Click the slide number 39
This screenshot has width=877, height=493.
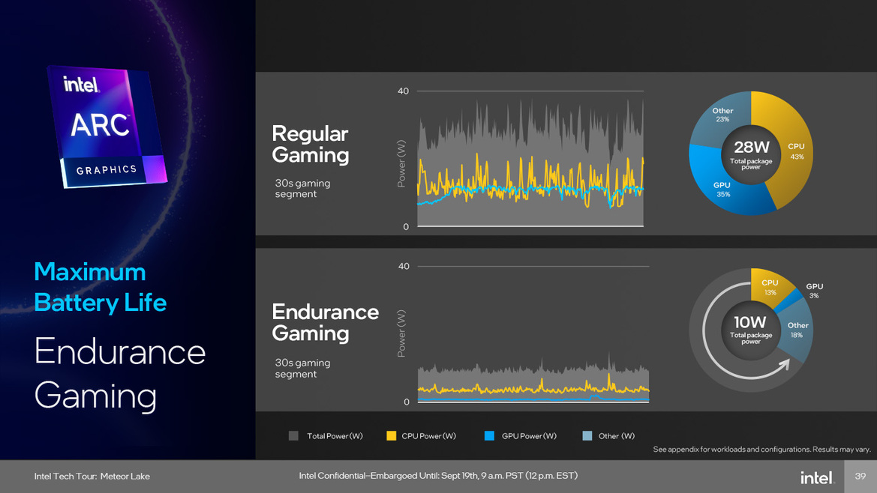(x=860, y=477)
